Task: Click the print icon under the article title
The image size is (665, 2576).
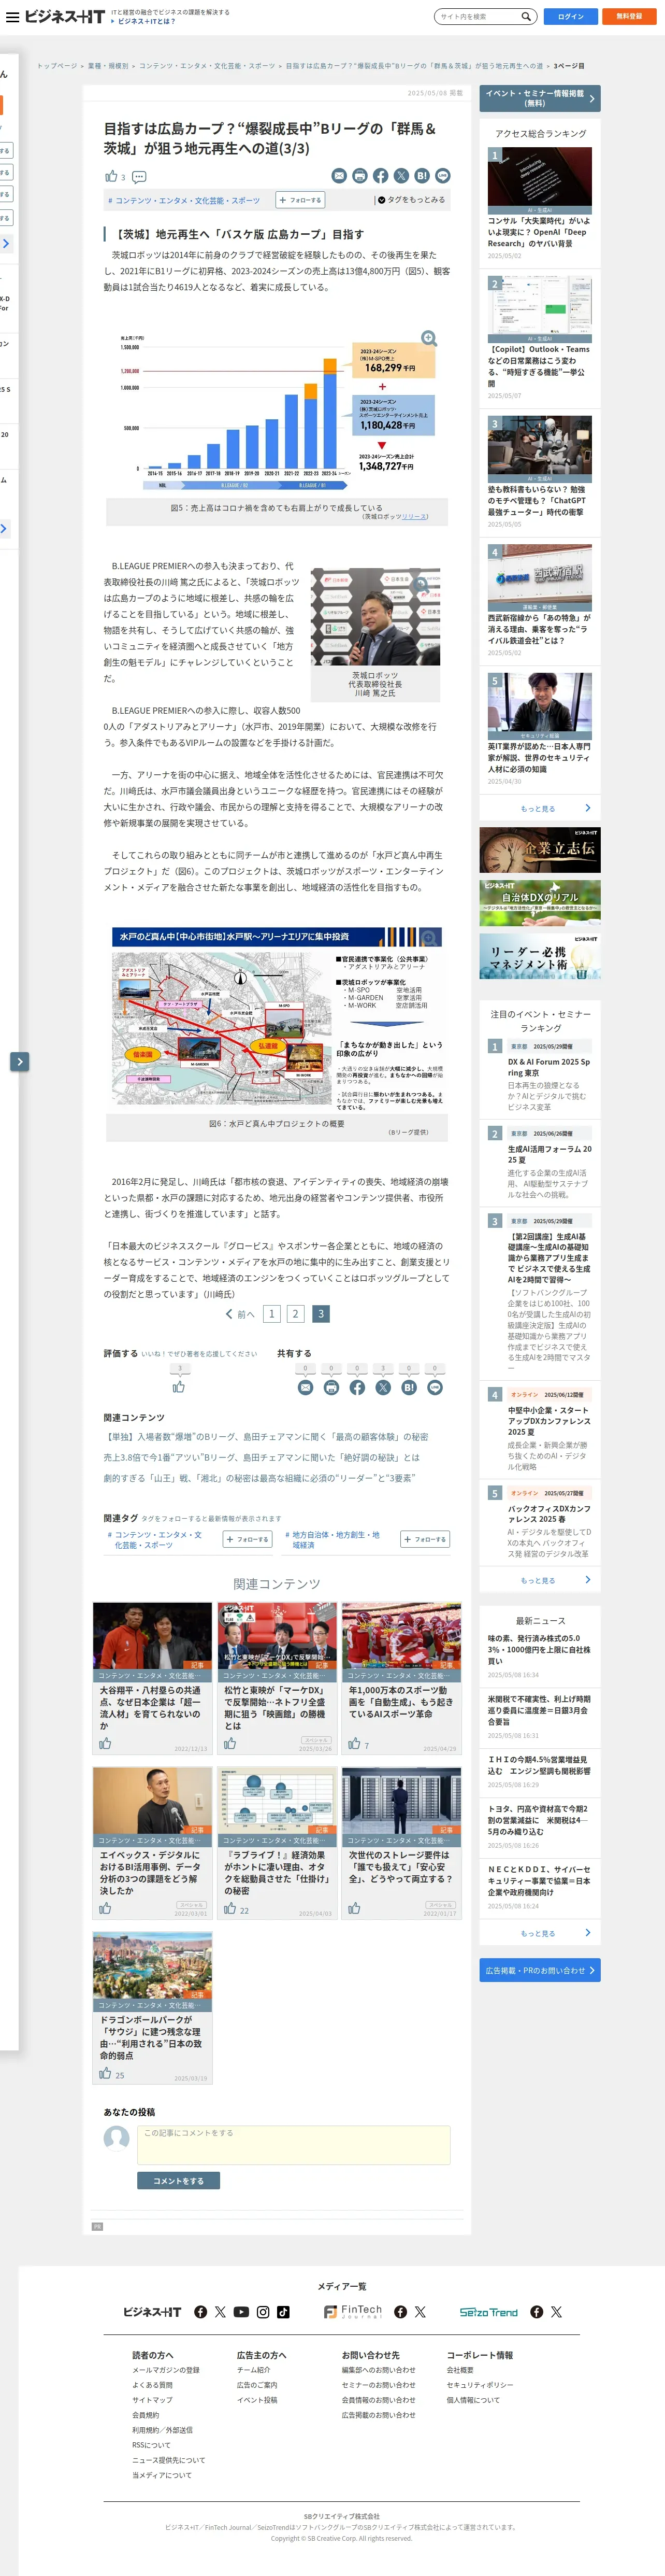Action: 359,176
